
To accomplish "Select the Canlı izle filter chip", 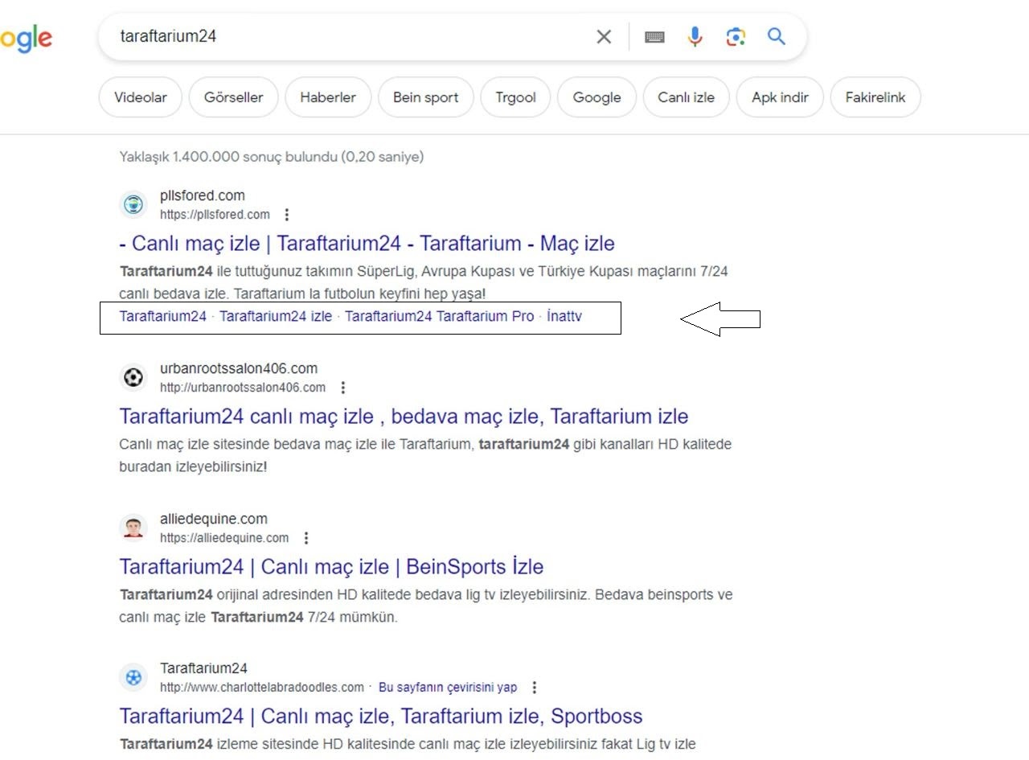I will pyautogui.click(x=687, y=97).
